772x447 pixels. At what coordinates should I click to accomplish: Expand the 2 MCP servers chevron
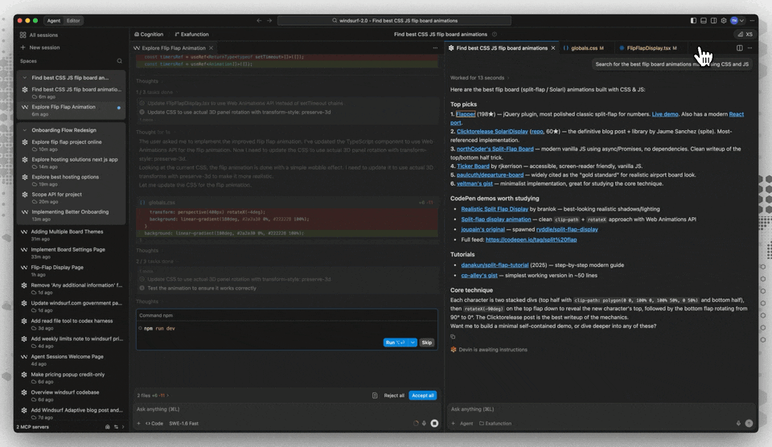pos(123,427)
